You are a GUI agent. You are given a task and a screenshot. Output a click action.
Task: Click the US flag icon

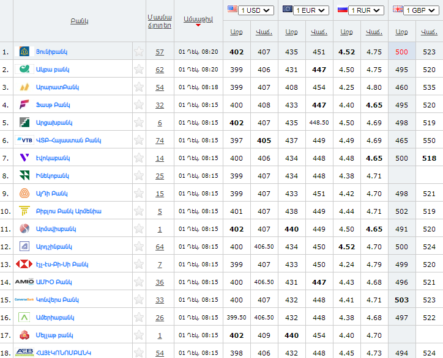pos(233,9)
